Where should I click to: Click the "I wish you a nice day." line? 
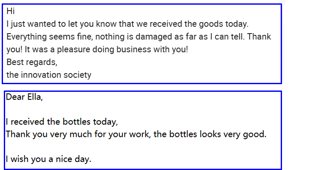[x=48, y=160]
